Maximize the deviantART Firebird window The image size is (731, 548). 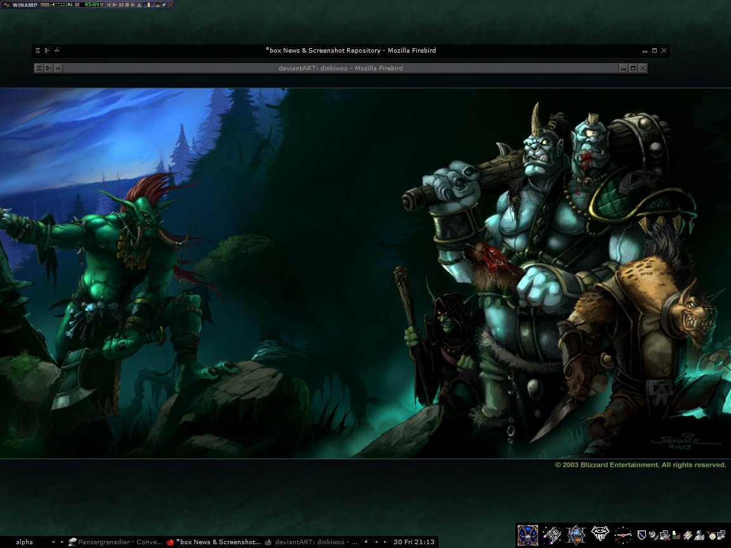(633, 68)
